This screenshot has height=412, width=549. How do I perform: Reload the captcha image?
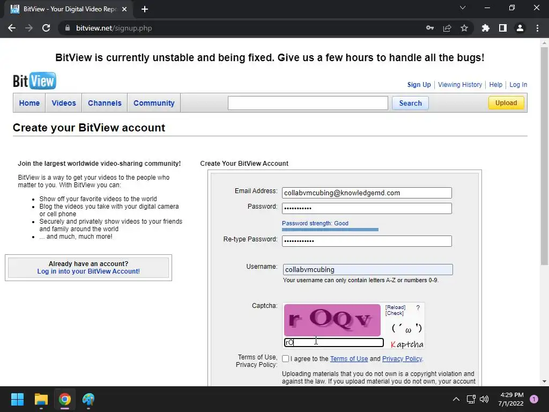(395, 307)
